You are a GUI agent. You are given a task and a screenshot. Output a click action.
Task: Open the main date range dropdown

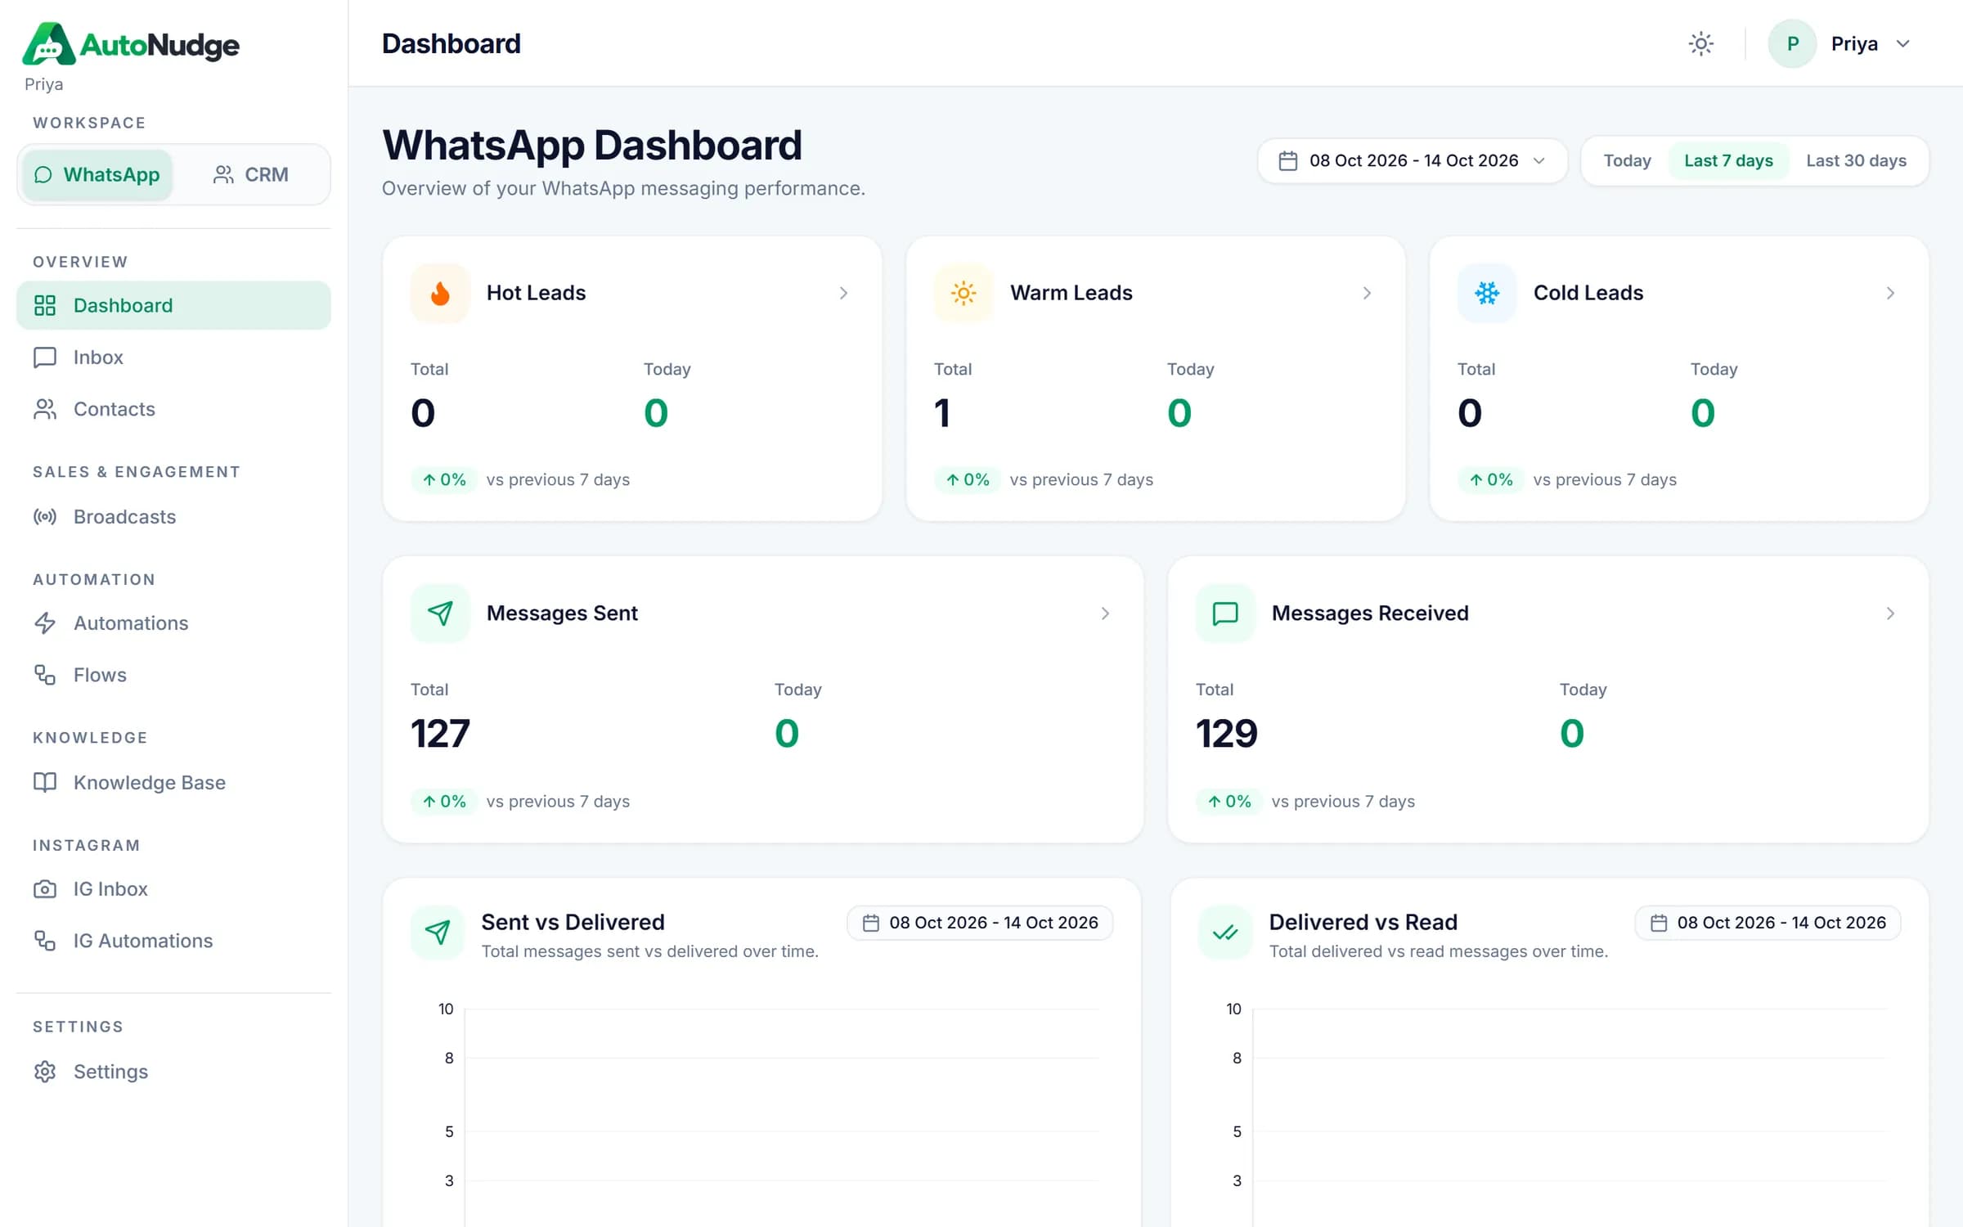coord(1412,160)
